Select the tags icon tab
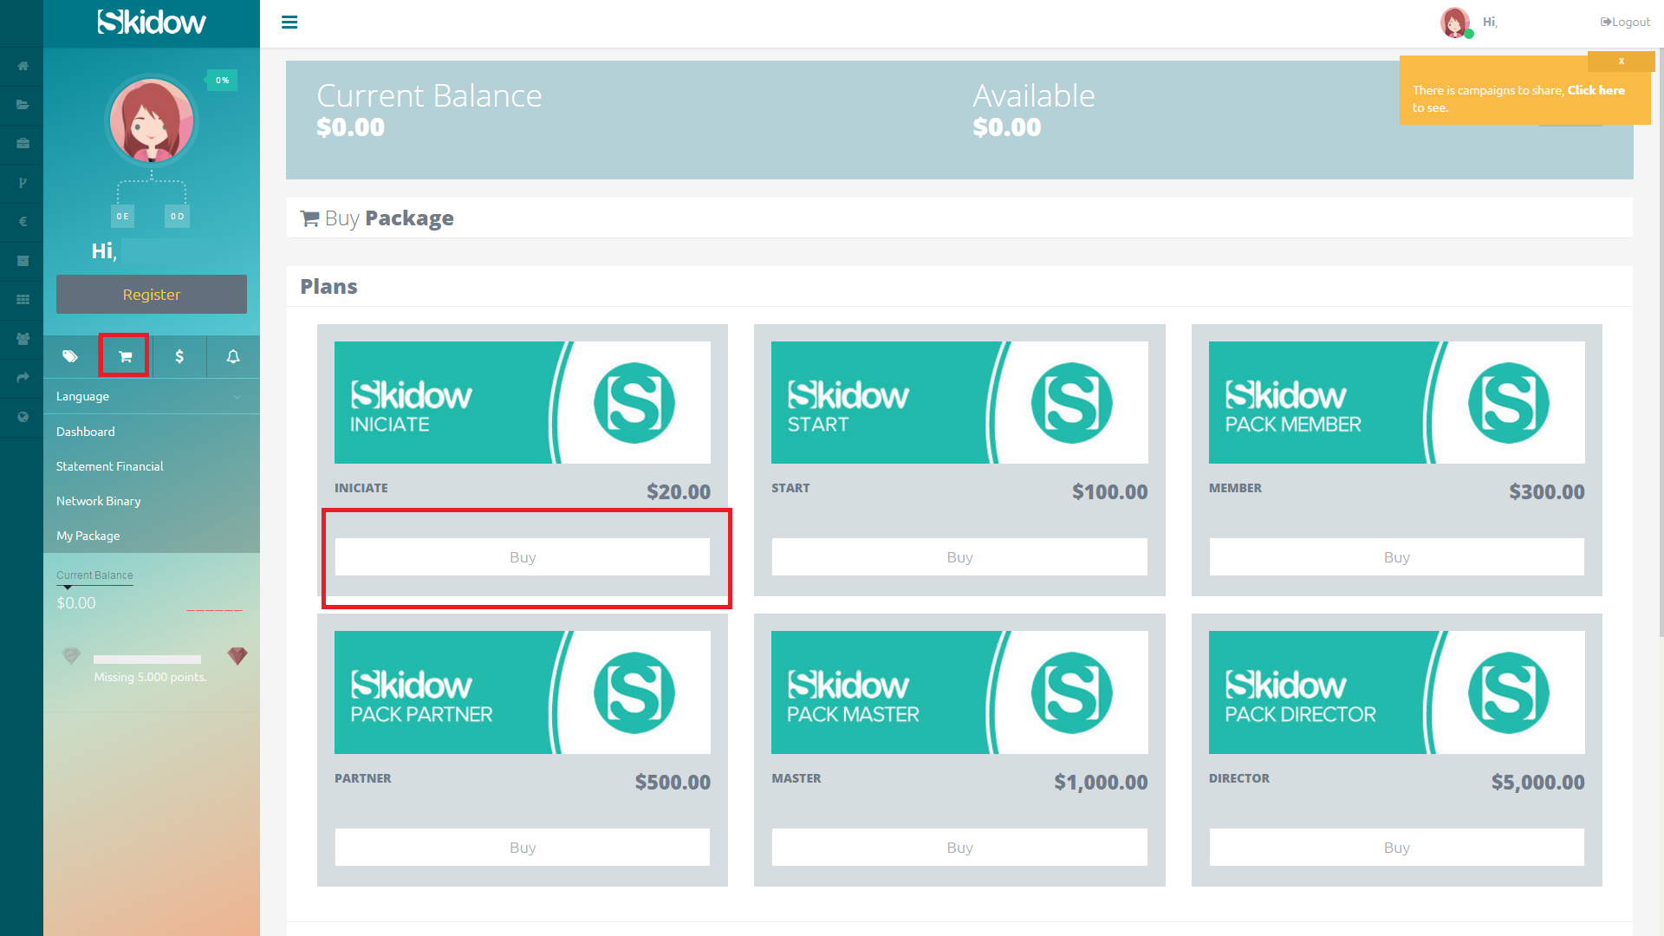The width and height of the screenshot is (1664, 936). click(x=70, y=356)
